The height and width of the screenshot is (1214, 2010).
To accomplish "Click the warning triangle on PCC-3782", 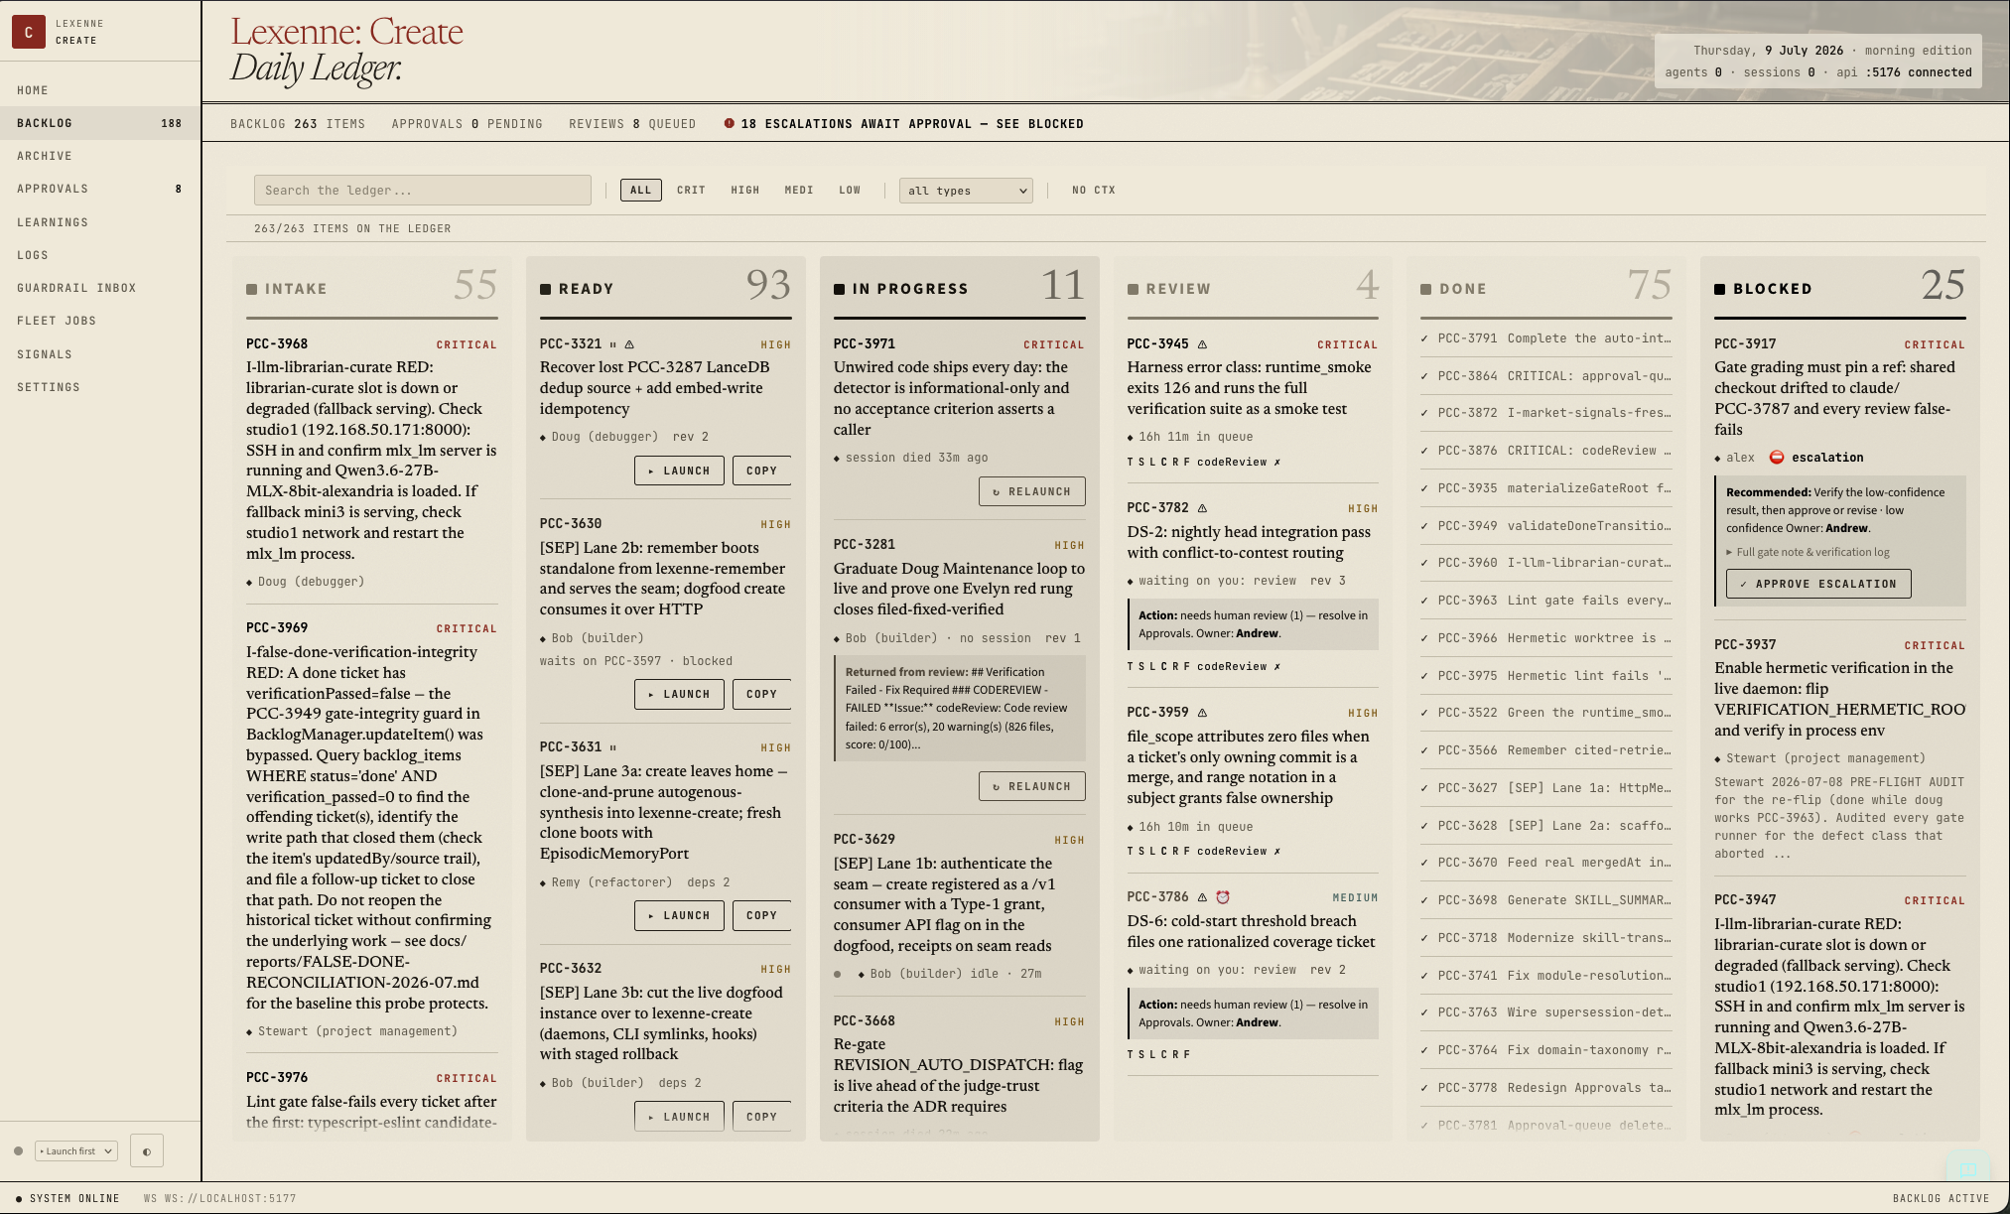I will (x=1202, y=508).
